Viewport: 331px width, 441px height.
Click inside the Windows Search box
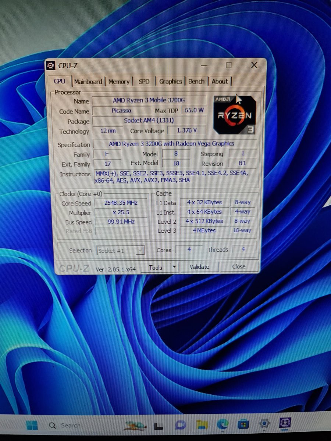click(70, 425)
